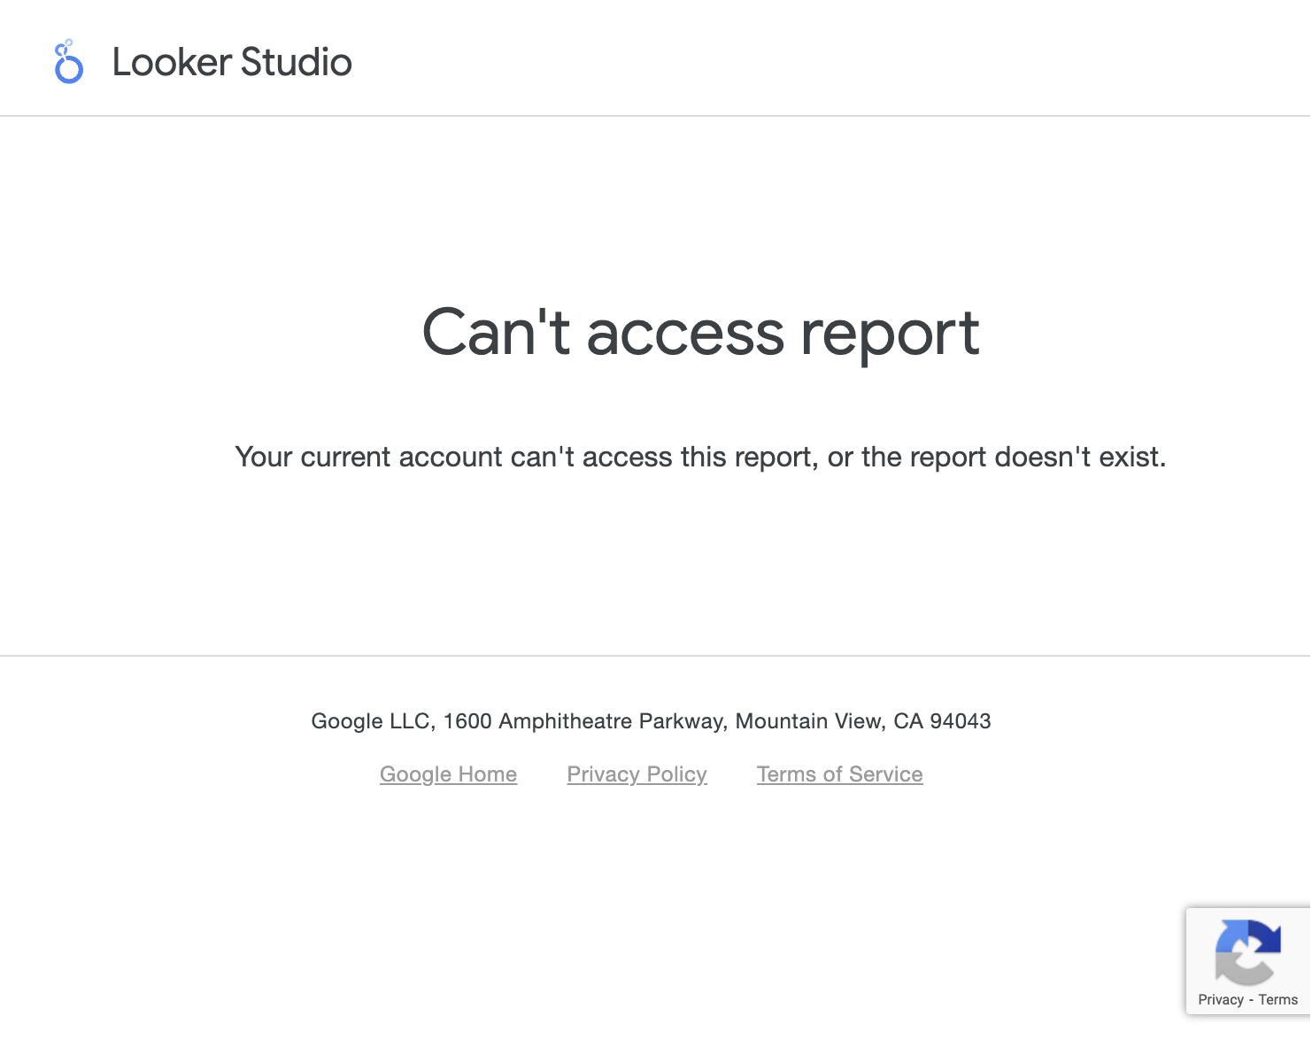Viewport: 1312px width, 1039px height.
Task: Click the word Can't in the large heading
Action: pyautogui.click(x=496, y=334)
